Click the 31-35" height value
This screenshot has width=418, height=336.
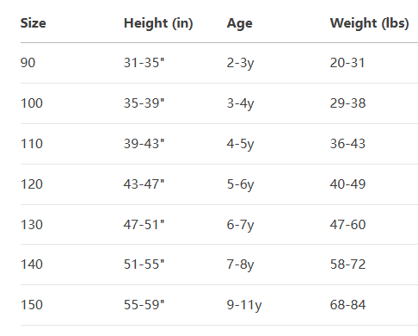tap(144, 63)
